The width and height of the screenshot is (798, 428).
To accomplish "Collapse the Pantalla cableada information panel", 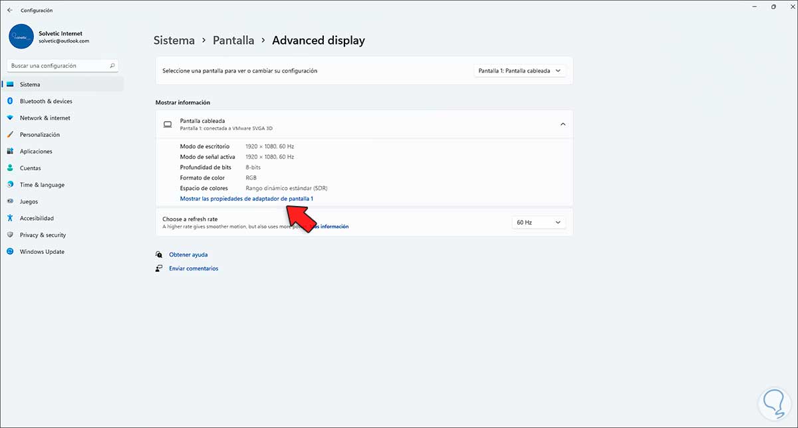I will [563, 124].
